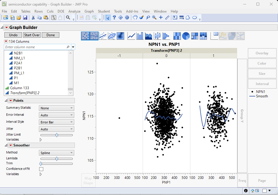Activate the Crosshairs tool in toolbar

(x=161, y=18)
